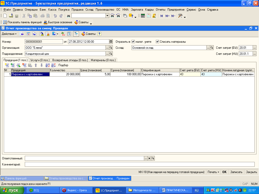Click magnifier icon next to Организация field
This screenshot has height=194, width=259.
(111, 48)
